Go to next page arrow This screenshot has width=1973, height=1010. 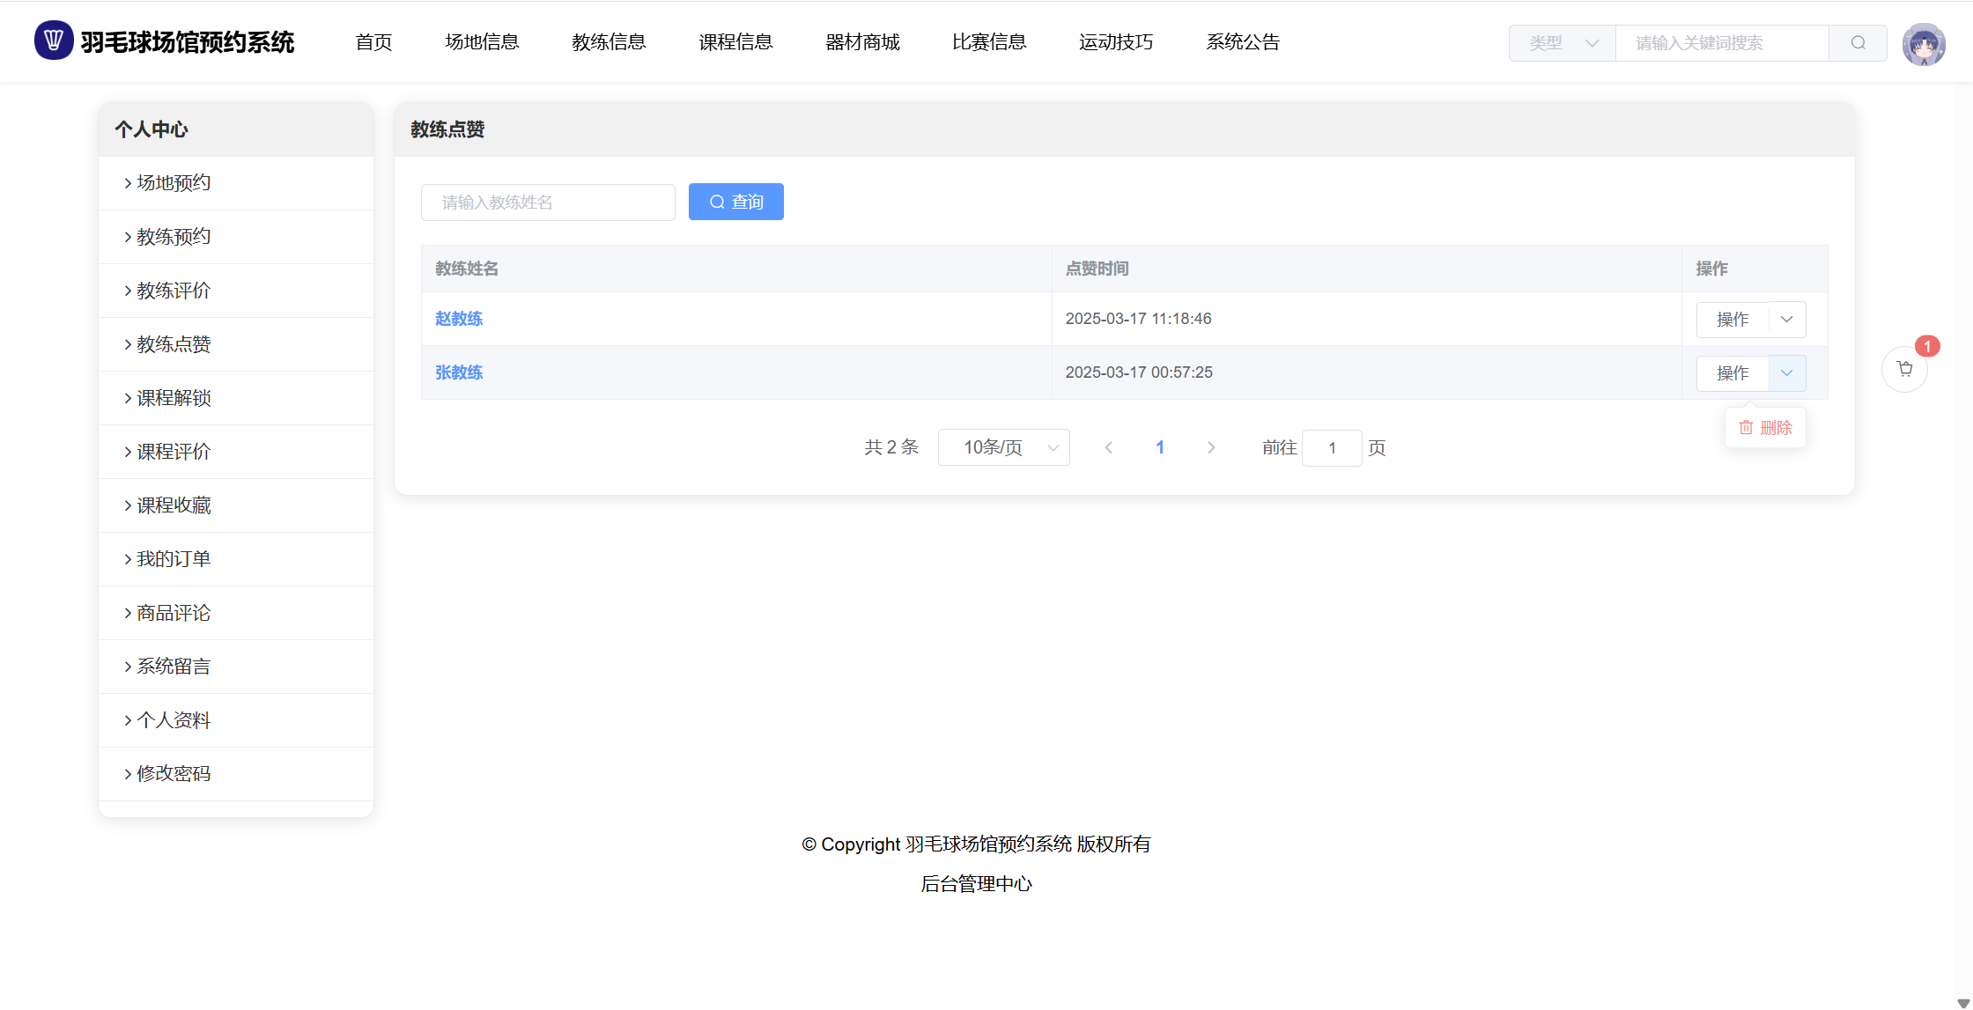tap(1210, 447)
